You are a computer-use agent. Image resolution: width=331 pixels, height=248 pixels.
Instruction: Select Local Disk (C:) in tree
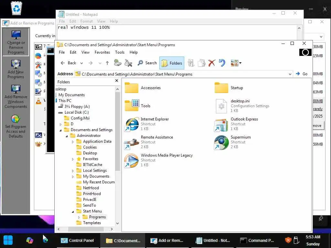coord(77,112)
